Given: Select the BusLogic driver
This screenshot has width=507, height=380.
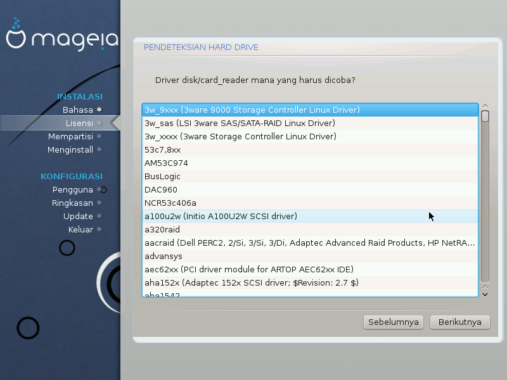Looking at the screenshot, I should point(310,176).
